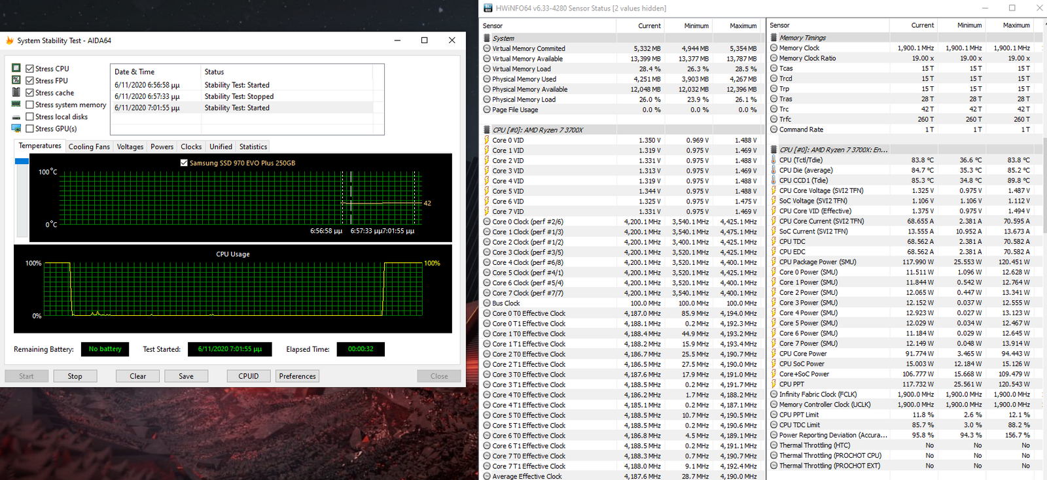Click the Infinity Fabric Clock (FCLK) icon
The height and width of the screenshot is (480, 1047).
773,394
